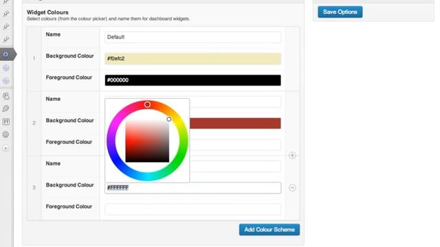Pick a shade inside the red saturation square
Image resolution: width=440 pixels, height=247 pixels.
(147, 141)
